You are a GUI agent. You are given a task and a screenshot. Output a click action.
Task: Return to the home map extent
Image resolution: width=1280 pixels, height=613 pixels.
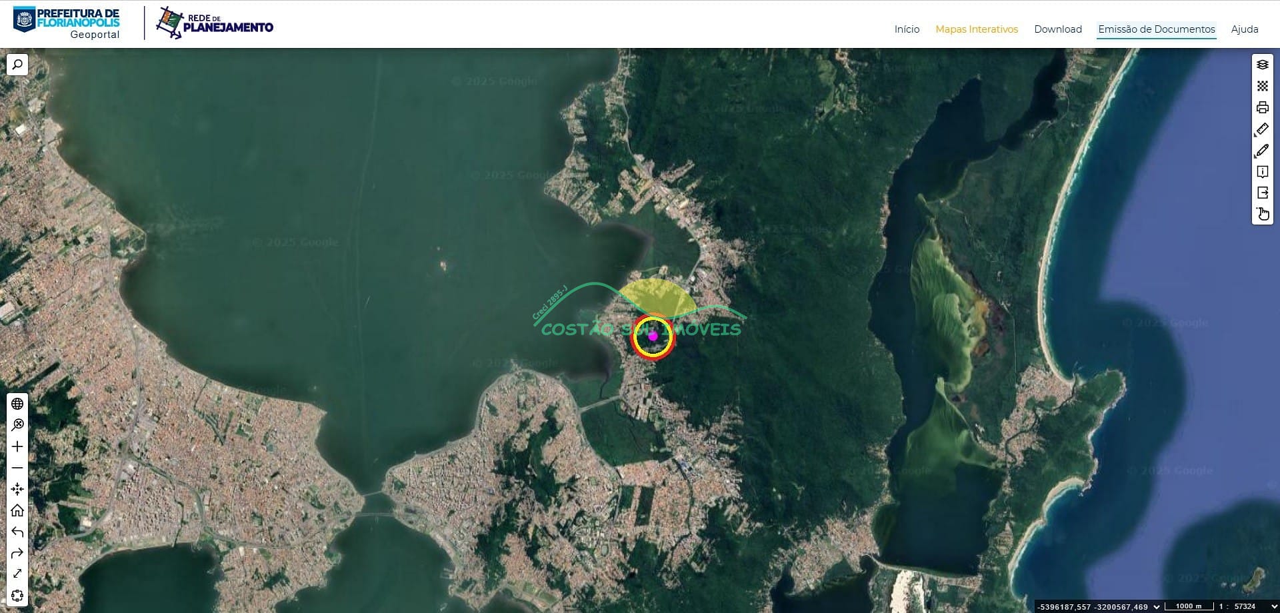pos(17,510)
